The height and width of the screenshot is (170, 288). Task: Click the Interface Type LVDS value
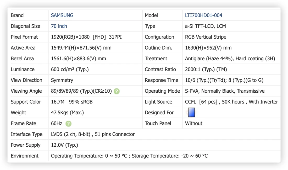pos(93,134)
